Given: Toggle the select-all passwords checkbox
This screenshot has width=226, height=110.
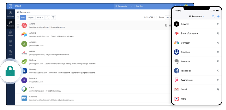Looking at the screenshot, I should pos(18,18).
